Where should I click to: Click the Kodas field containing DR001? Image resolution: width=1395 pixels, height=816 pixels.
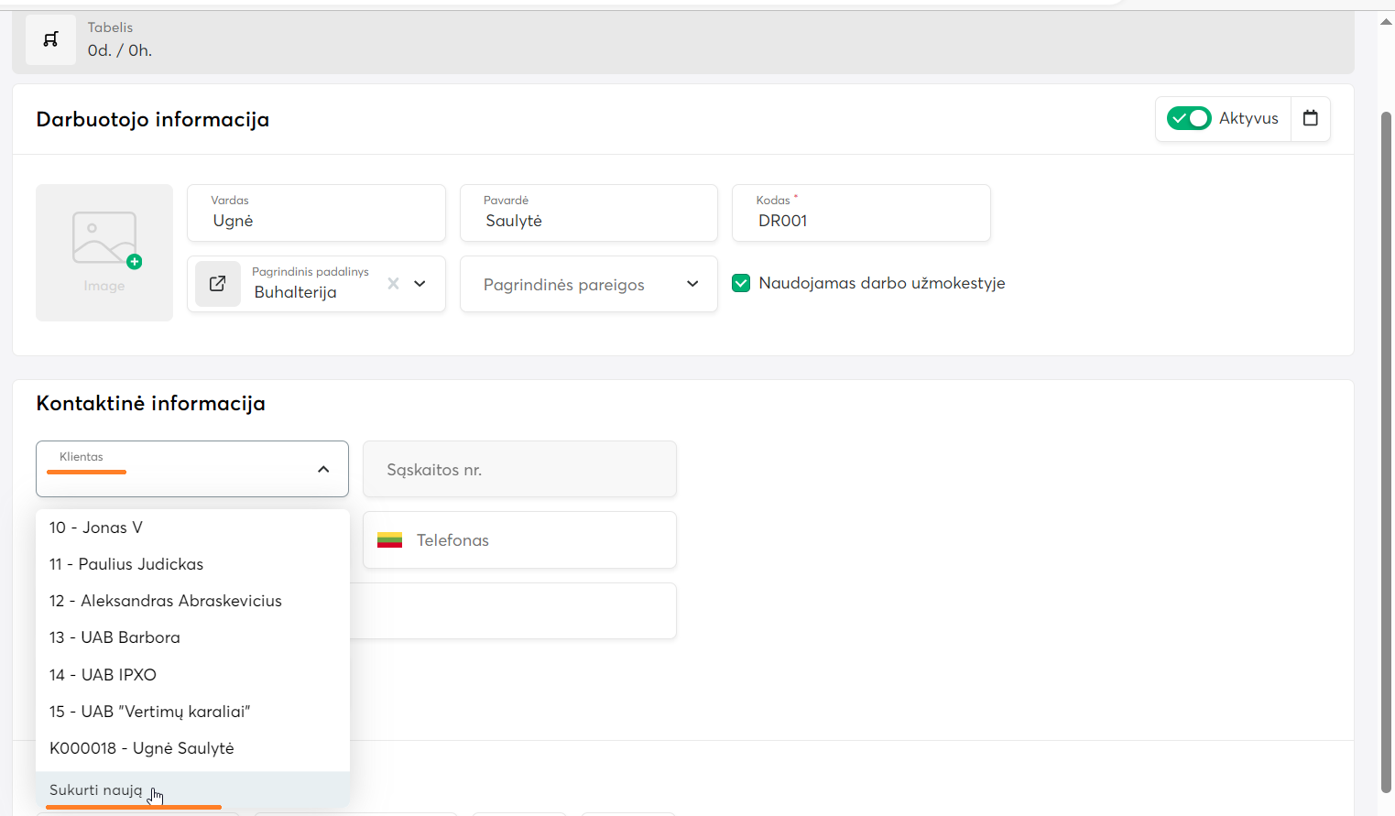pos(861,221)
